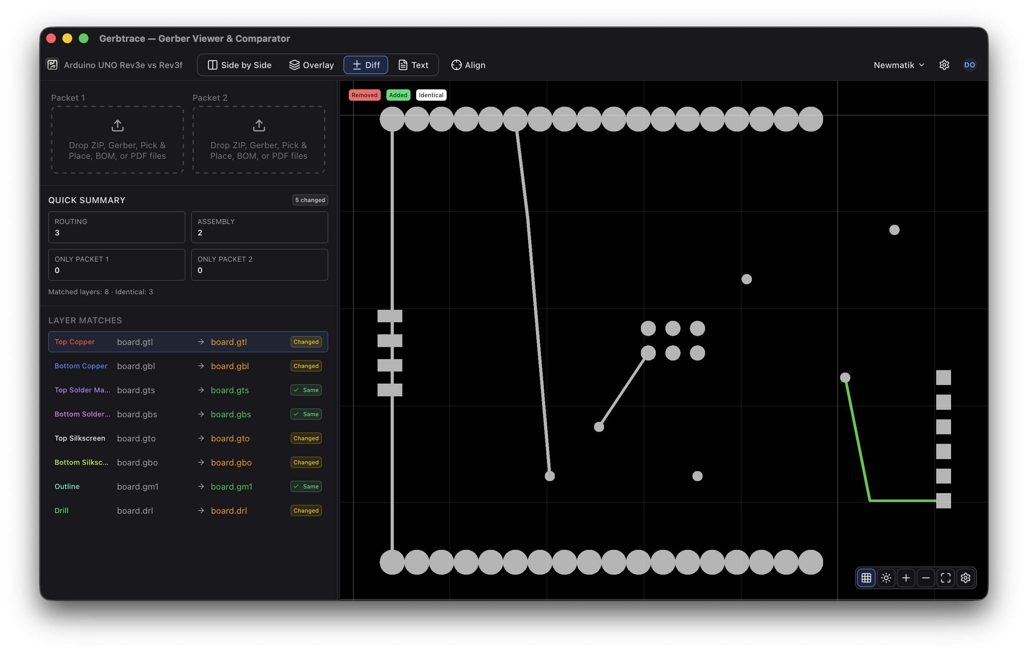Toggle the Added legend filter
1028x653 pixels.
tap(398, 95)
